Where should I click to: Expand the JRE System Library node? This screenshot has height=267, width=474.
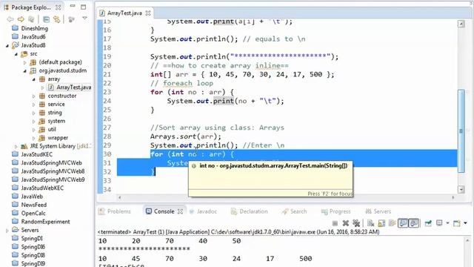(16, 147)
